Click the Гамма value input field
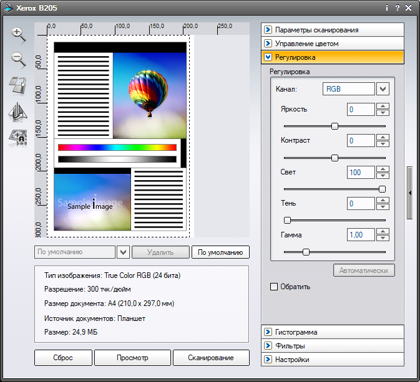The image size is (420, 382). coord(361,235)
